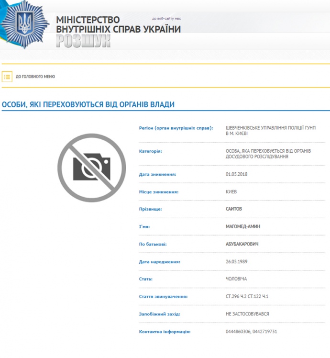The width and height of the screenshot is (330, 358).
Task: Click 'МІНІСТЕРСТВО ВНУТРІШНІХ СПРАВ УКРАЇНИ' heading
Action: (x=118, y=24)
